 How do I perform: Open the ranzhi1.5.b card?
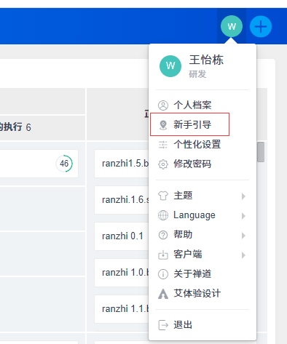point(122,164)
